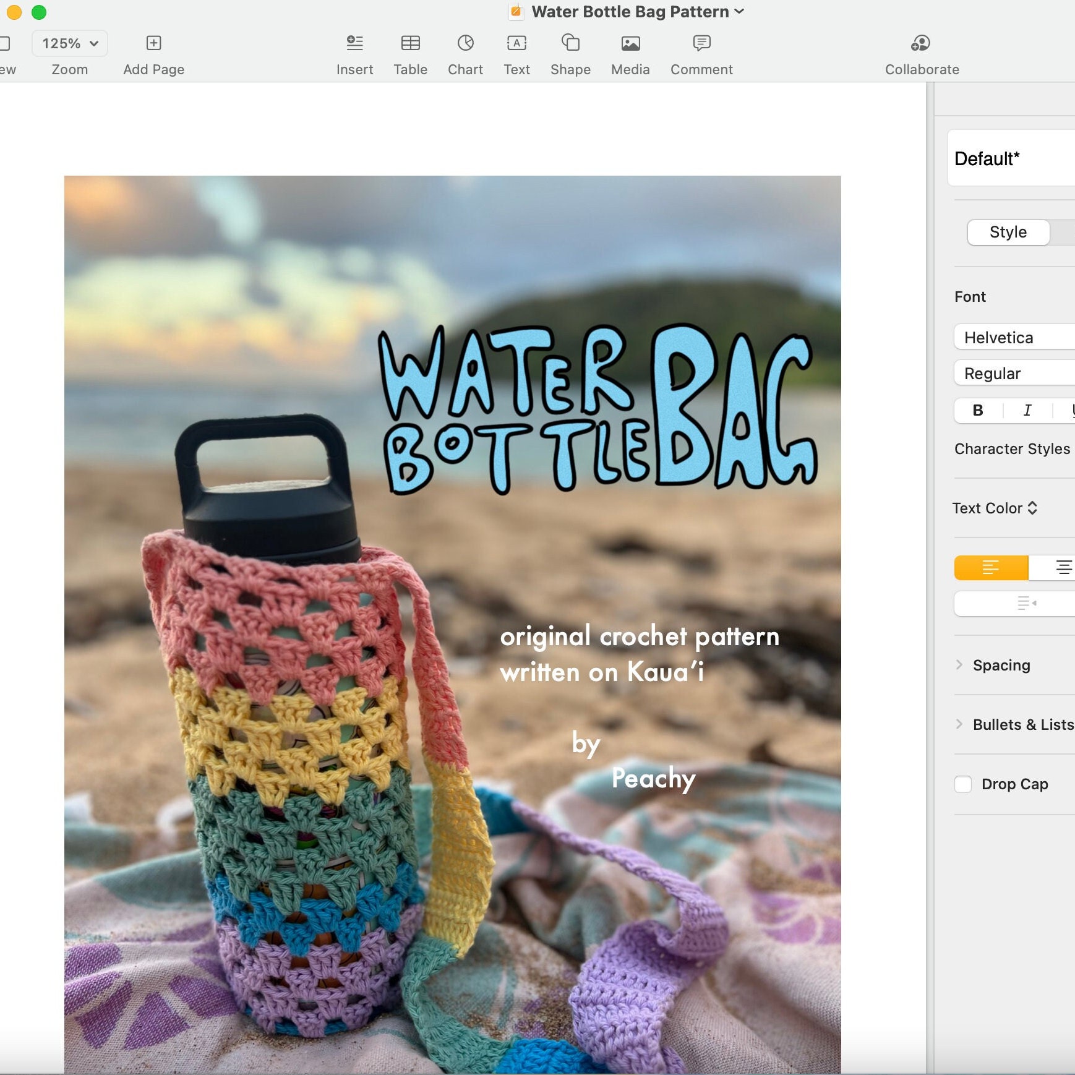This screenshot has height=1075, width=1075.
Task: Click the Add Page icon
Action: click(153, 43)
